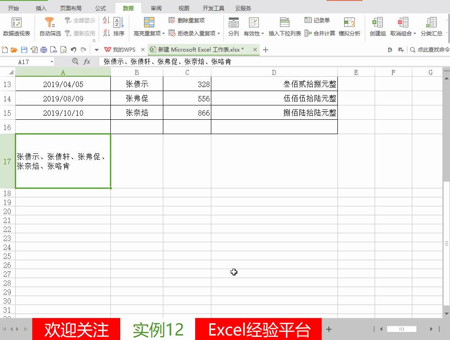Insert a dropdown list with 插入下拉列表
Image resolution: width=450 pixels, height=340 pixels.
(x=286, y=26)
